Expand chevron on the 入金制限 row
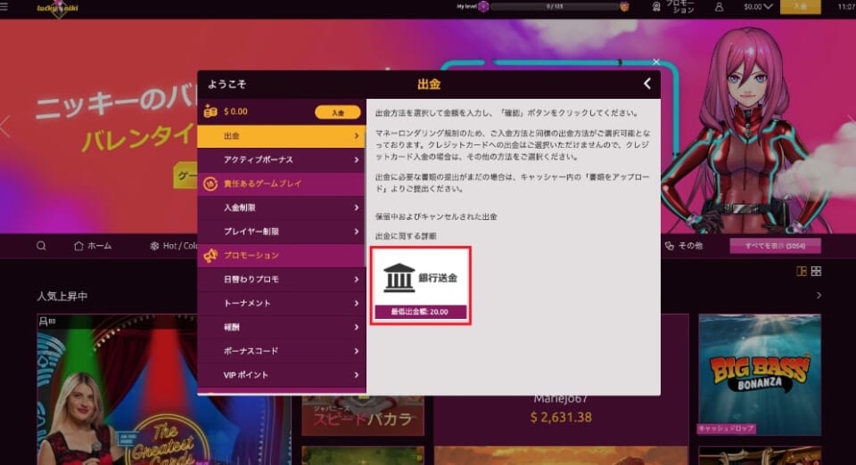The image size is (856, 465). click(357, 208)
